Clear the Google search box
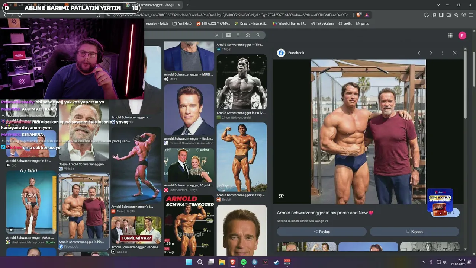Screen dimensions: 476x268 pos(217,35)
